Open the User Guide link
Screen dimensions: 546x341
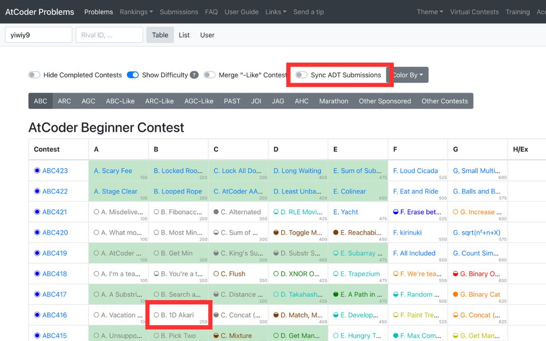[242, 12]
